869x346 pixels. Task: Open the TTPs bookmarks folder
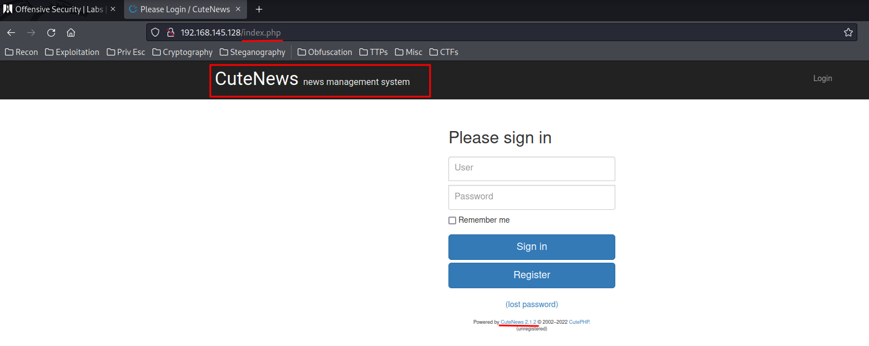coord(374,52)
